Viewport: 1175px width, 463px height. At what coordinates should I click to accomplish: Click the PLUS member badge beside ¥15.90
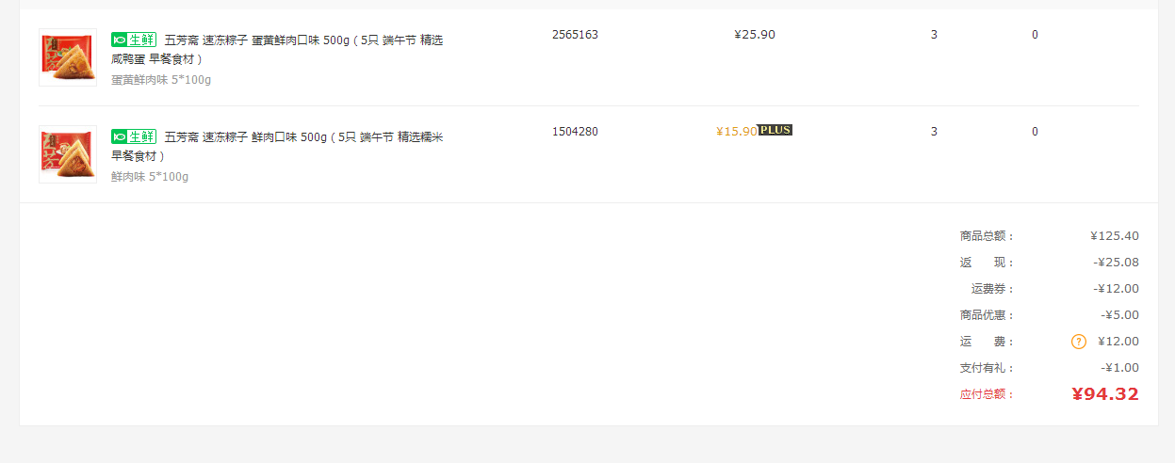click(x=775, y=130)
